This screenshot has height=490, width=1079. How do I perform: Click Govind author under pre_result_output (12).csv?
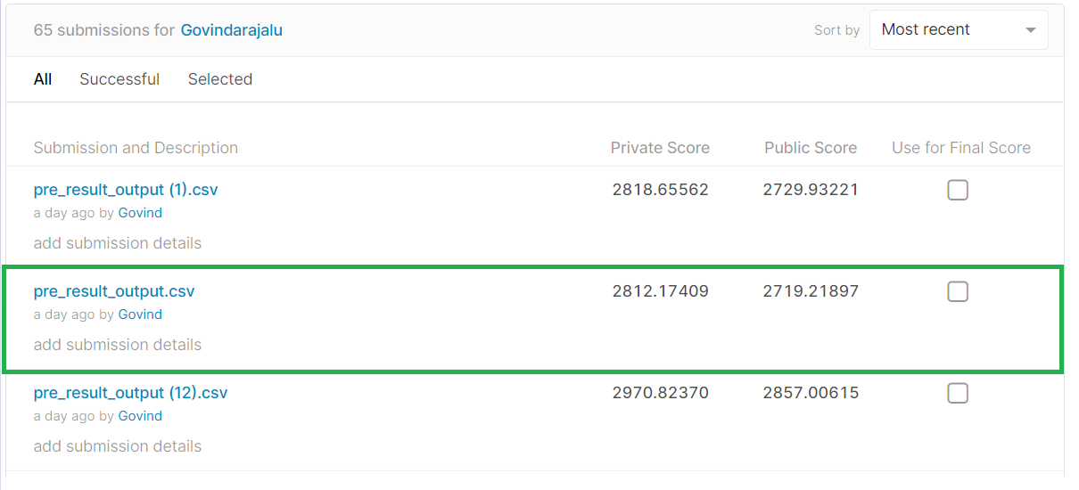tap(140, 416)
